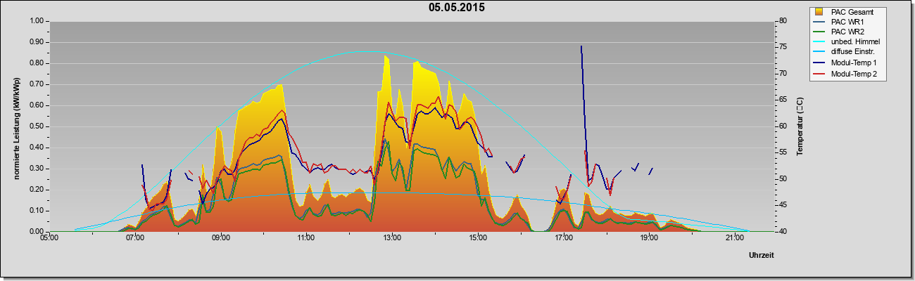The height and width of the screenshot is (281, 915).
Task: Click the 17:00 time axis label
Action: (563, 239)
